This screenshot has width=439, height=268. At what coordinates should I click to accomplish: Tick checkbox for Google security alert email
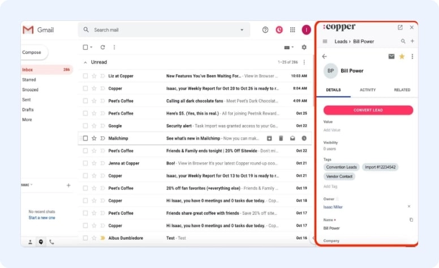coord(85,126)
